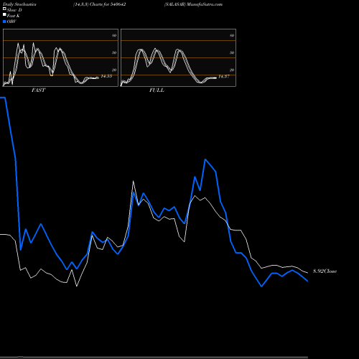This screenshot has width=359, height=359.
Task: Click the 14.37 value in FULL chart
Action: coord(224,76)
